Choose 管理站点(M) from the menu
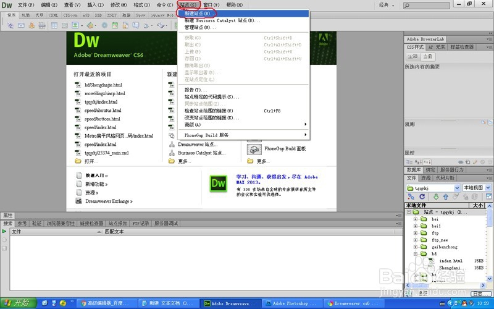Screen dimensions: 494x309 (x=244, y=27)
